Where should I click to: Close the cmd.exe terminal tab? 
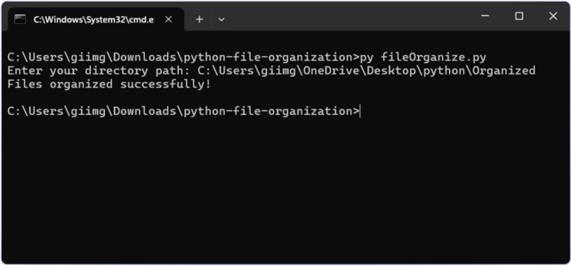click(169, 19)
